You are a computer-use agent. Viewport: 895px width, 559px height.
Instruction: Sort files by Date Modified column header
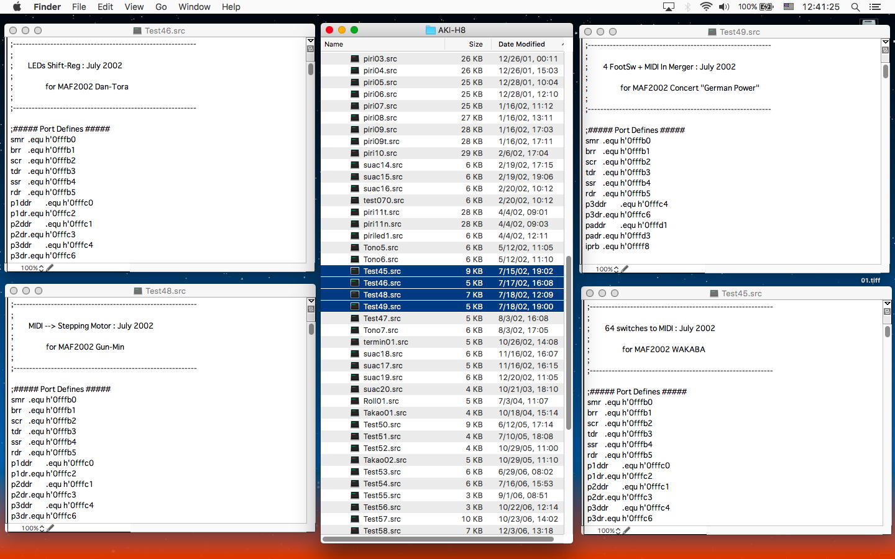[x=528, y=44]
